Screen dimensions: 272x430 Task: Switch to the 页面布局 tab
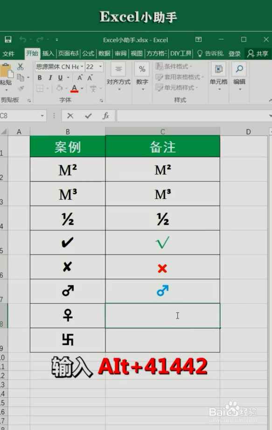coord(68,53)
